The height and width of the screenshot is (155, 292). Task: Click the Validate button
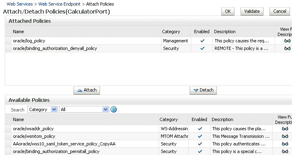pyautogui.click(x=252, y=11)
